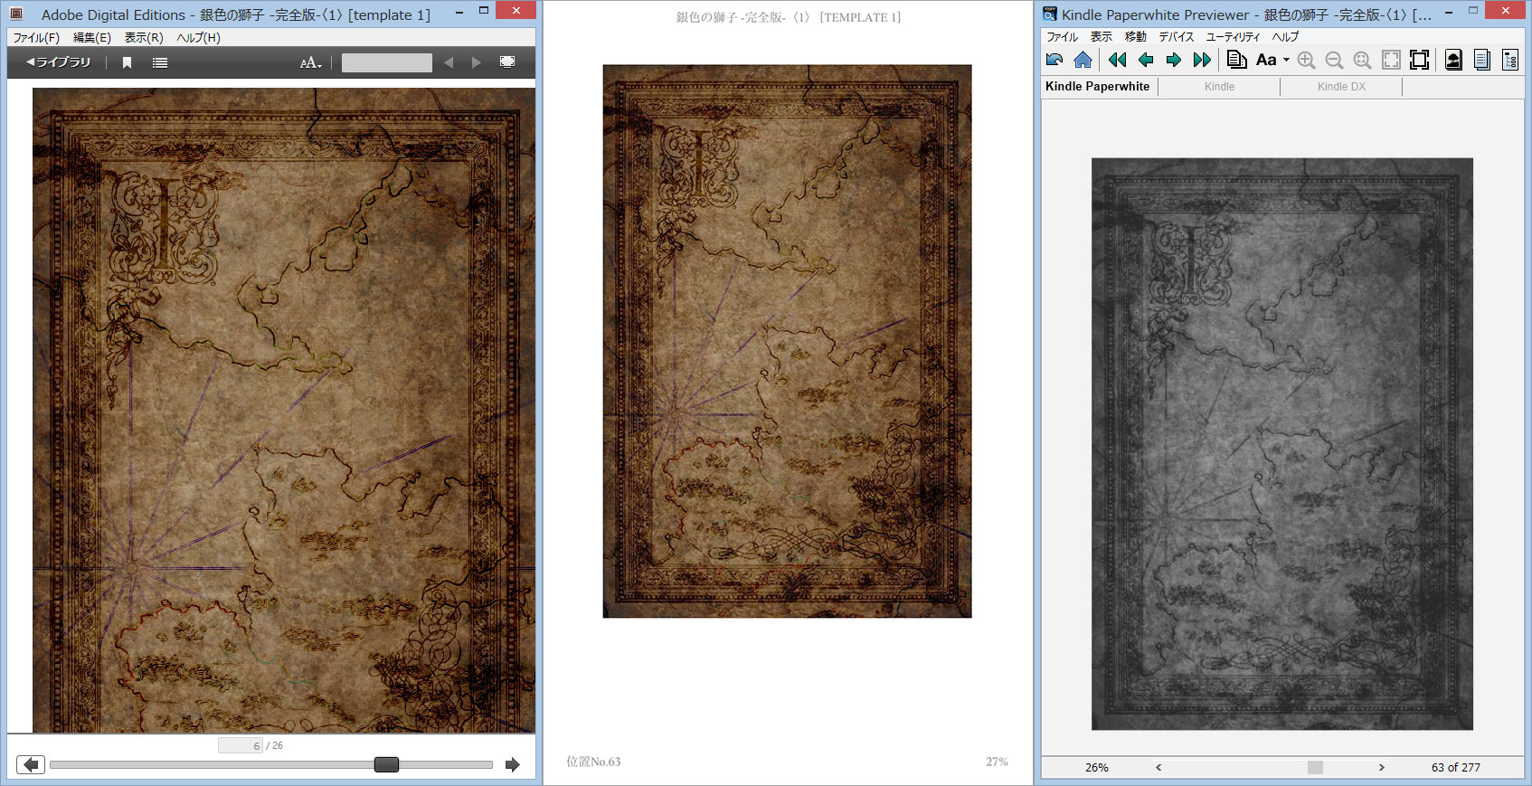Open the AA text size dropdown in Digital Editions
Screen dimensions: 1532x786
tap(311, 62)
